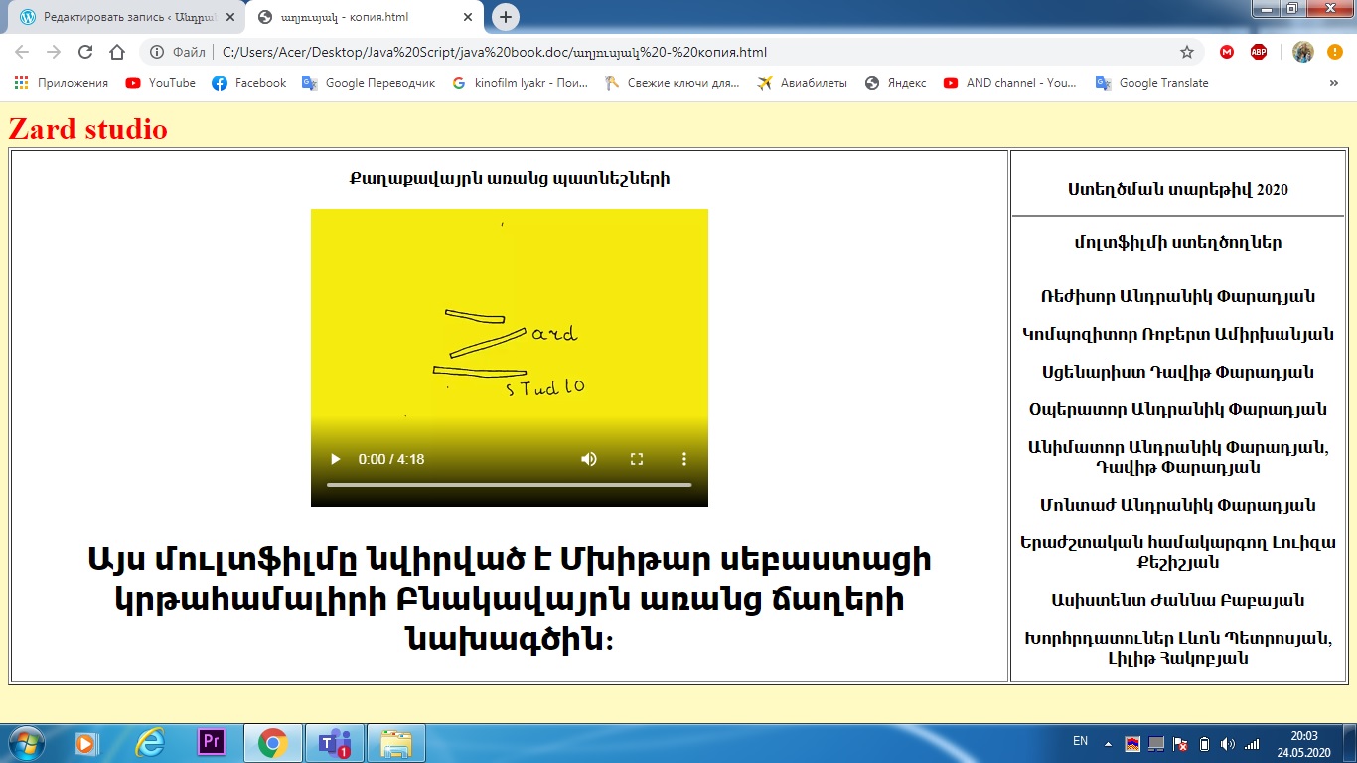Reload the current page

(x=85, y=52)
